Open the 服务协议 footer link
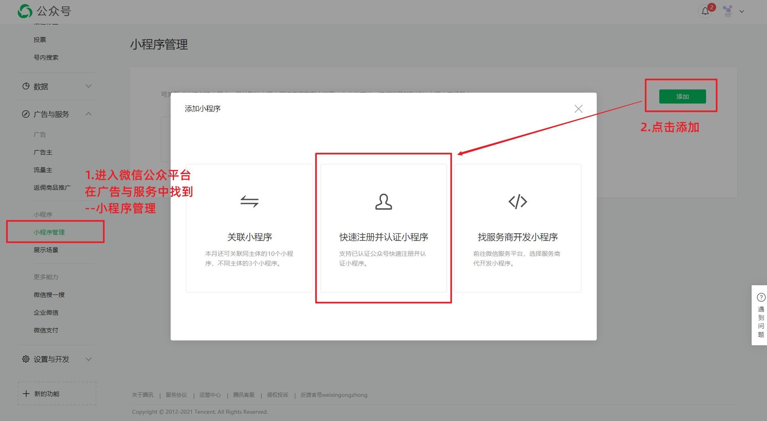 (176, 395)
